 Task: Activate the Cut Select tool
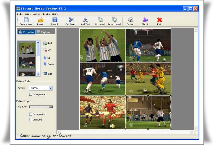pyautogui.click(x=71, y=21)
